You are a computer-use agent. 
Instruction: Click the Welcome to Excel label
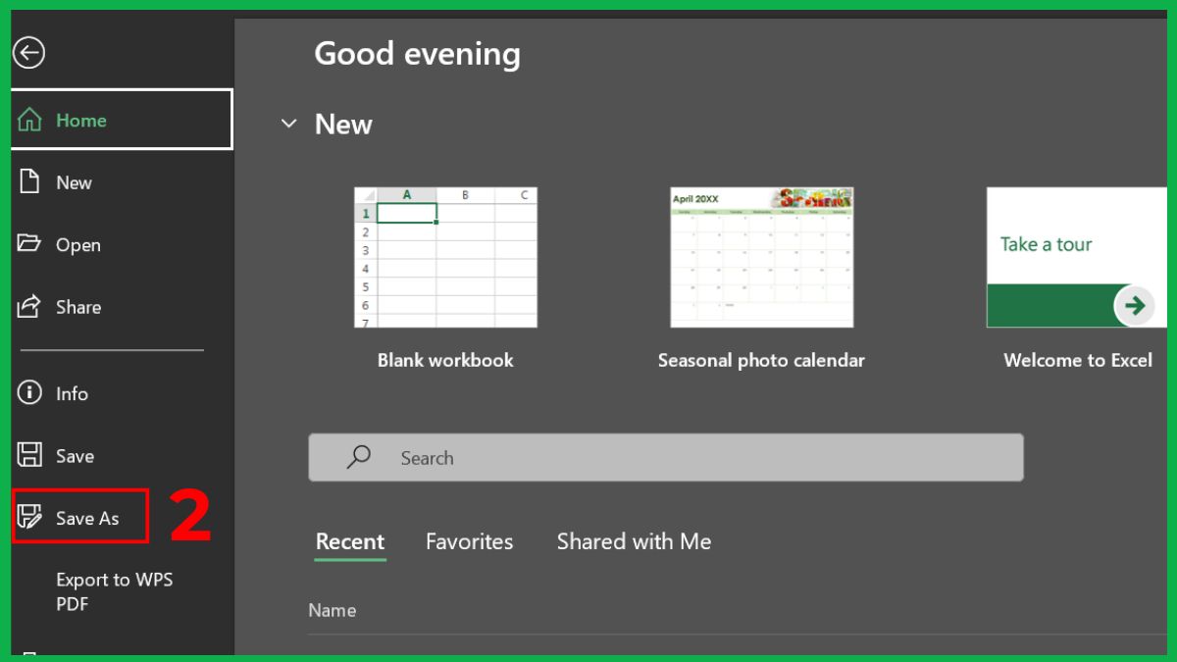tap(1077, 360)
